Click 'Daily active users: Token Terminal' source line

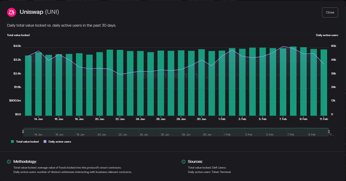click(209, 172)
